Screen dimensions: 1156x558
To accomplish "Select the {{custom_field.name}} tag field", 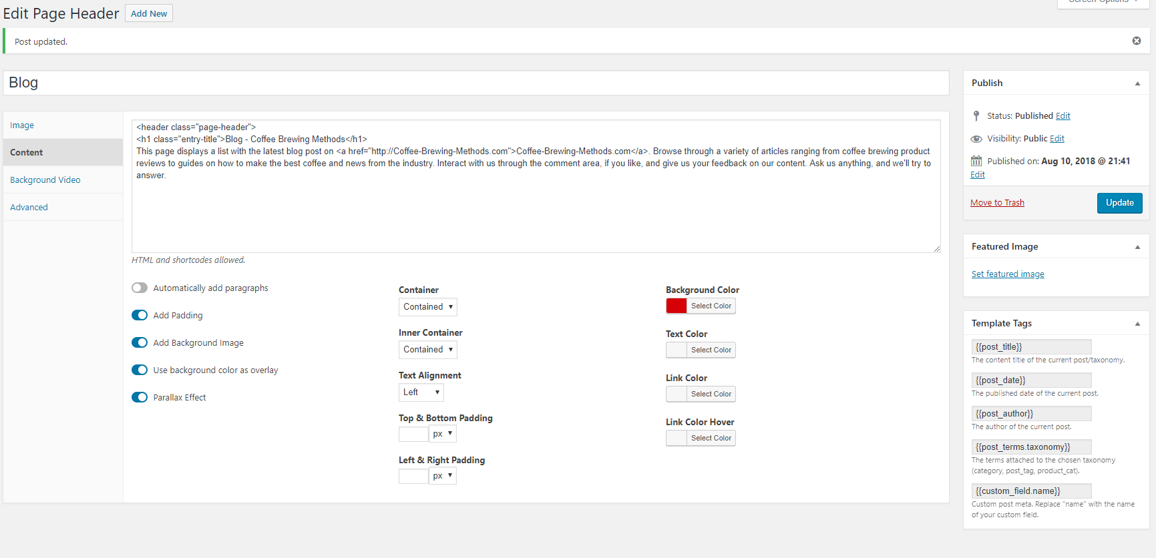I will point(1031,491).
